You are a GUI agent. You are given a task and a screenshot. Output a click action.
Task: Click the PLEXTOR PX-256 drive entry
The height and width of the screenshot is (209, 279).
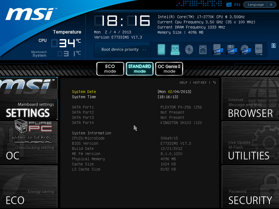[x=181, y=108]
